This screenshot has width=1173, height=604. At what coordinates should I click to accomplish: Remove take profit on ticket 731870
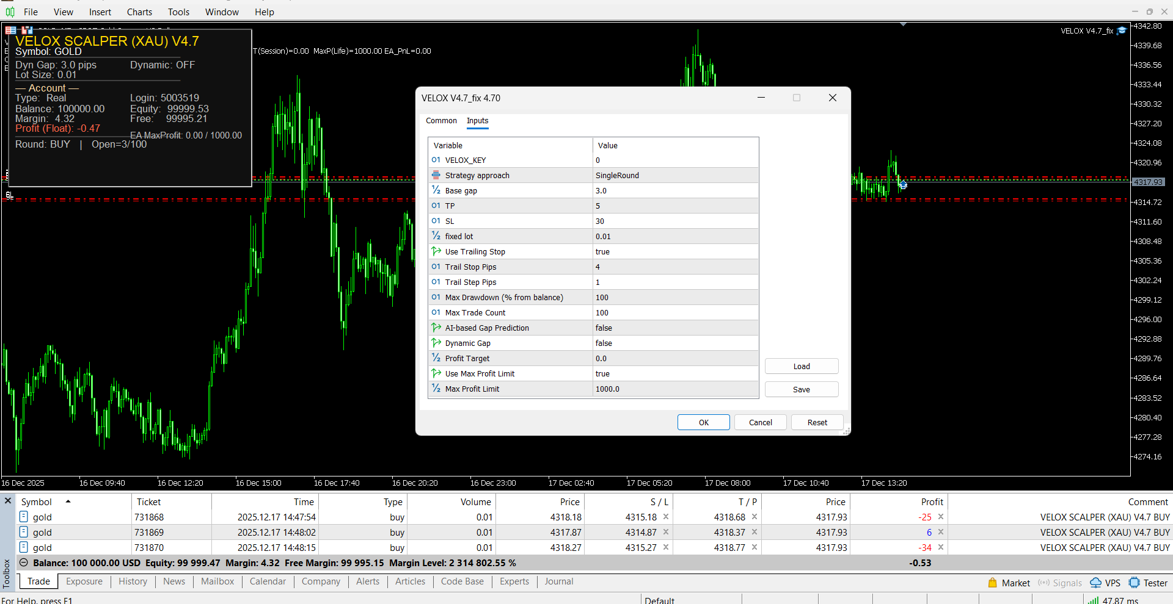click(755, 547)
